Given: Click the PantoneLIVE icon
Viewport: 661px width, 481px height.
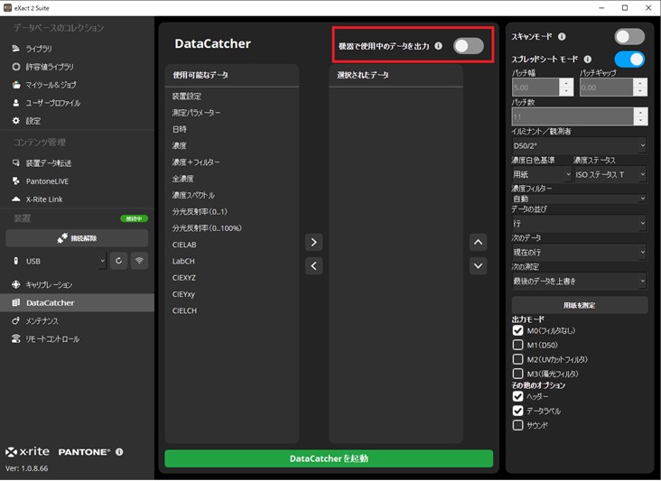Looking at the screenshot, I should (16, 181).
